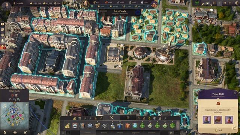240x135 pixels.
Task: Select the last green hedge ornament icon
Action: pos(172,126)
